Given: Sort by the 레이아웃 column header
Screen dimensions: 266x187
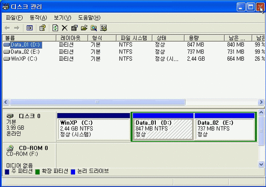Looking at the screenshot, I should click(x=72, y=38).
